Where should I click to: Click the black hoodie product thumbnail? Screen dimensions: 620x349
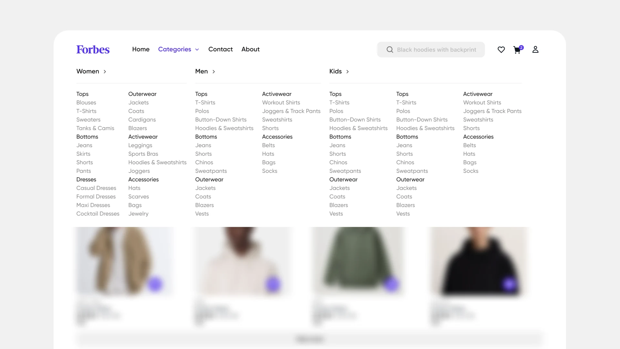[479, 261]
